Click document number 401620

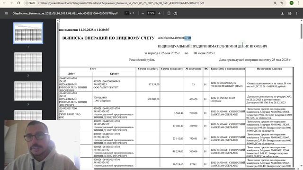click(193, 99)
